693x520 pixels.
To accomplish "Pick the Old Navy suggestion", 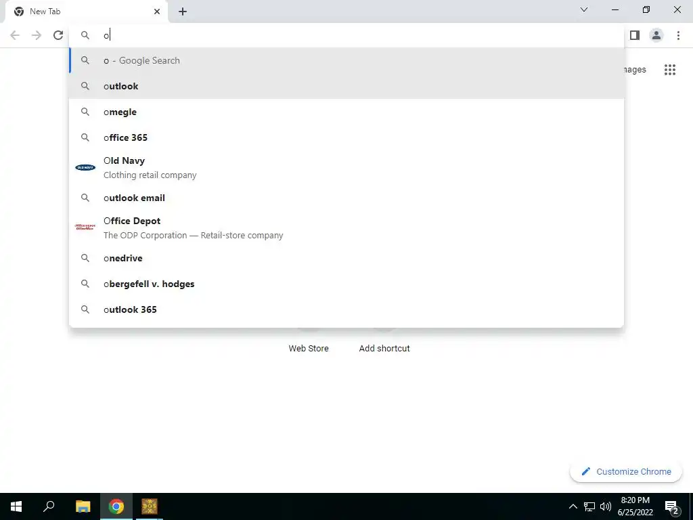I will point(346,168).
